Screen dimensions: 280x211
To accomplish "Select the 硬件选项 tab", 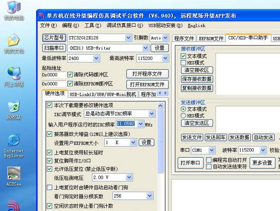I will click(x=55, y=93).
